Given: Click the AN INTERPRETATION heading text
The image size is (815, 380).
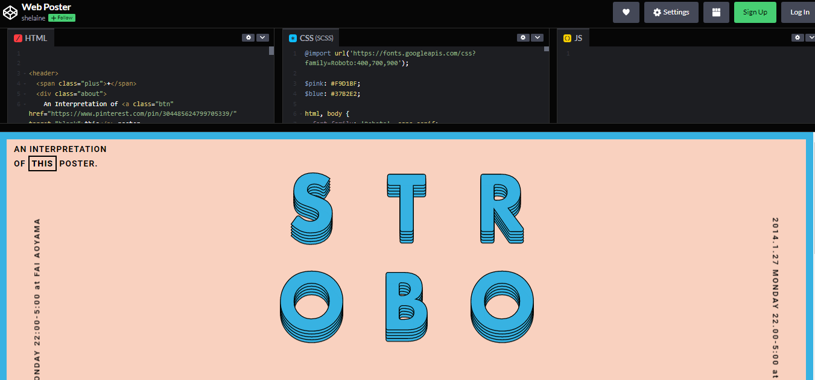Looking at the screenshot, I should [x=60, y=149].
